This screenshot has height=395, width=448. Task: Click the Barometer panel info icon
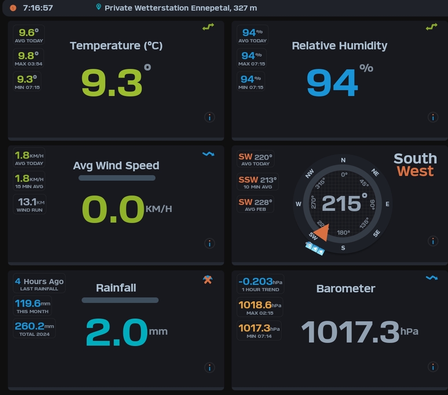click(433, 367)
